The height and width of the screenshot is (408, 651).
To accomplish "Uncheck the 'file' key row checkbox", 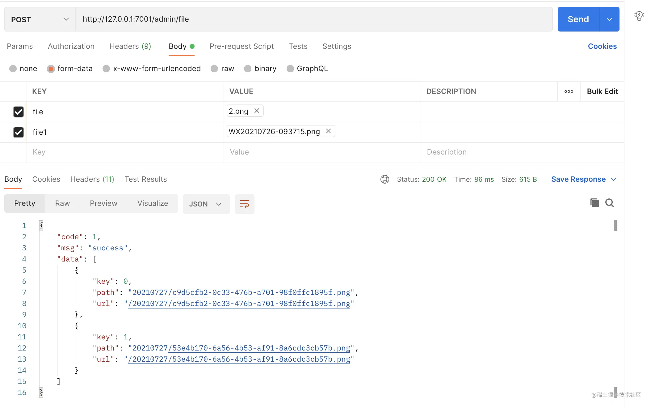I will click(x=18, y=112).
